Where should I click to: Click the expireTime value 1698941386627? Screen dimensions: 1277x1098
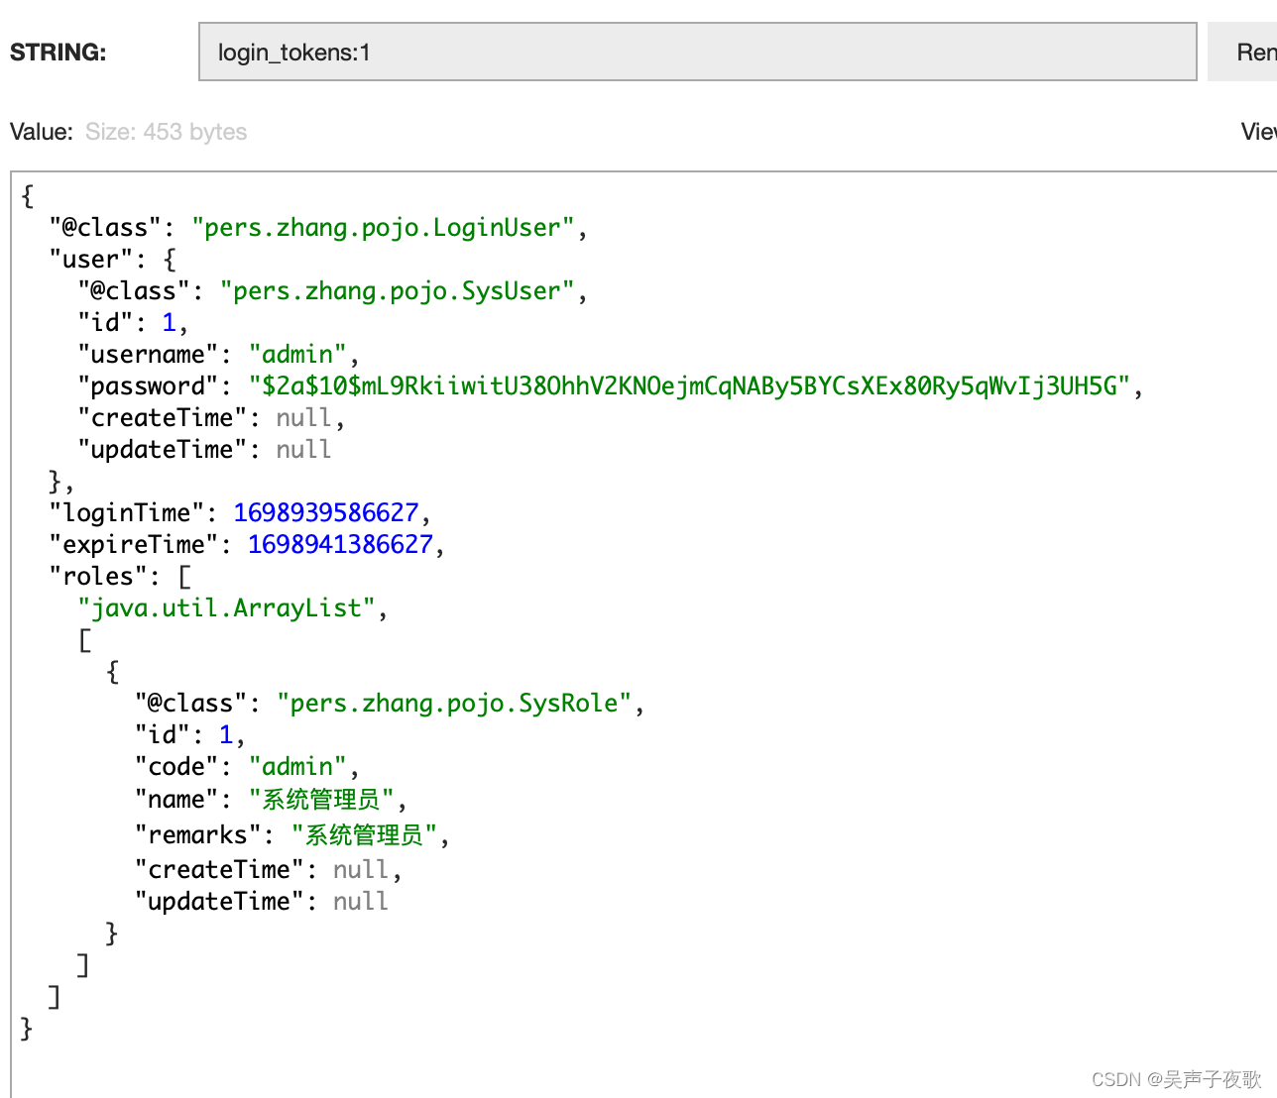pos(340,545)
